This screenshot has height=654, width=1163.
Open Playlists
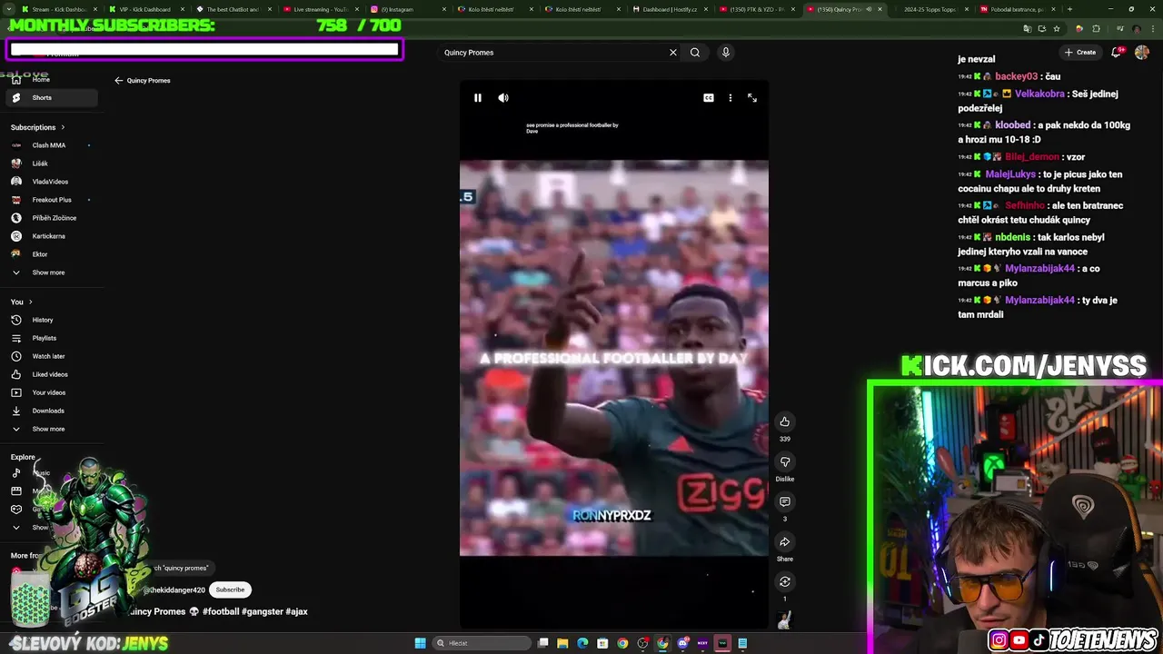[x=50, y=338]
